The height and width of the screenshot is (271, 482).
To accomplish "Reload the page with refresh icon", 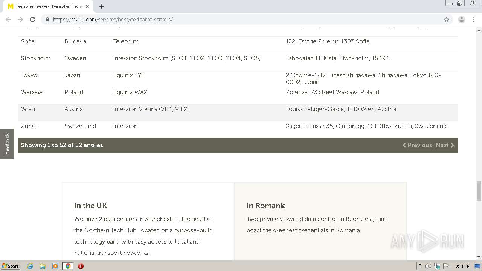I will [32, 20].
